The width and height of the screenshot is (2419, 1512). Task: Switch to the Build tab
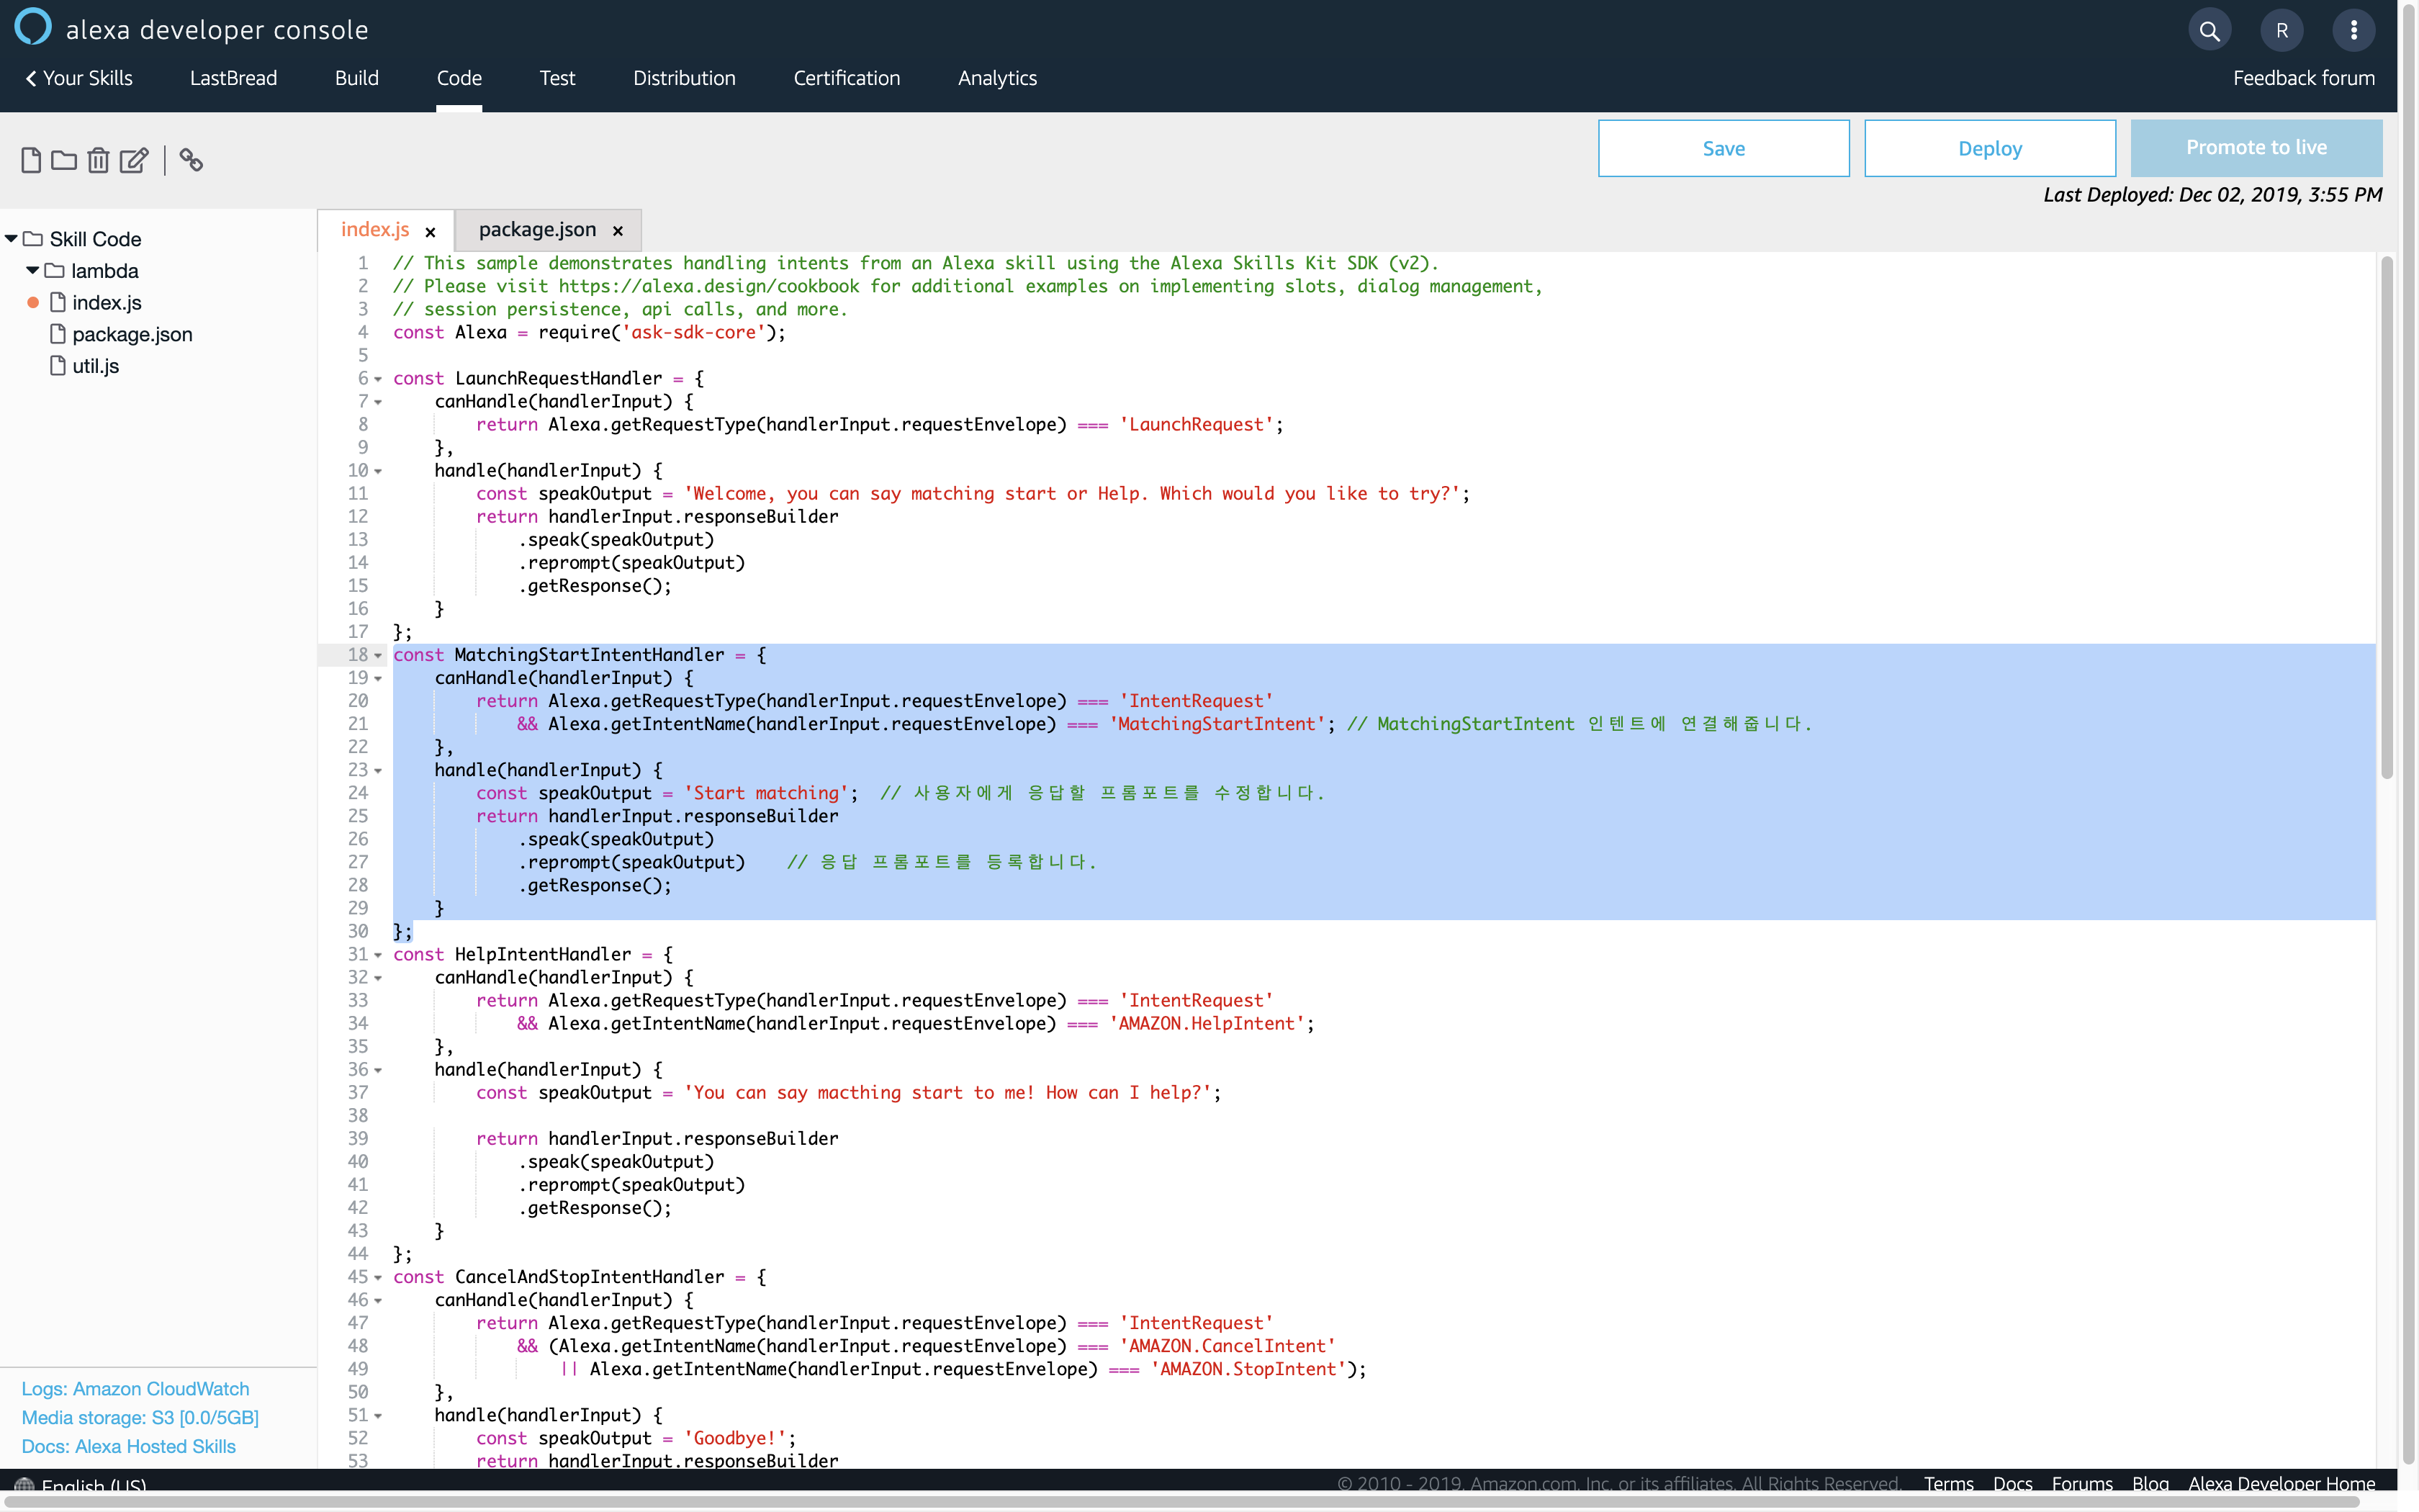click(x=357, y=78)
